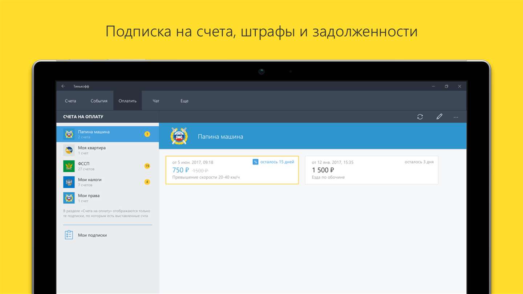
Task: Open the События tab
Action: click(99, 101)
